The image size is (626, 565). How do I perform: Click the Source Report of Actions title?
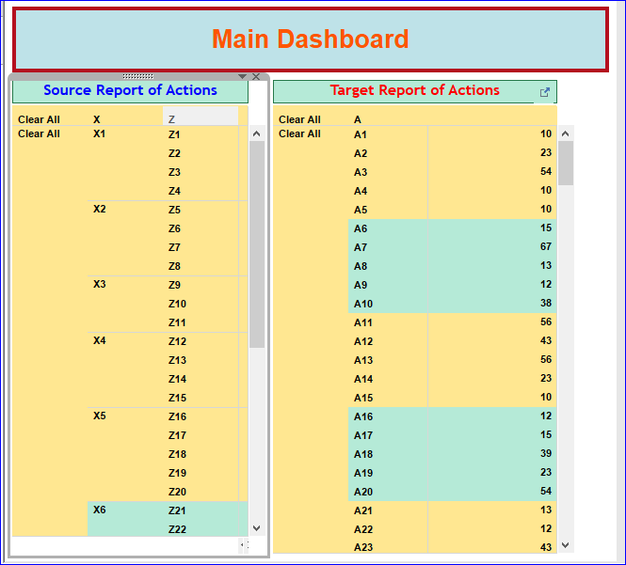tap(130, 90)
